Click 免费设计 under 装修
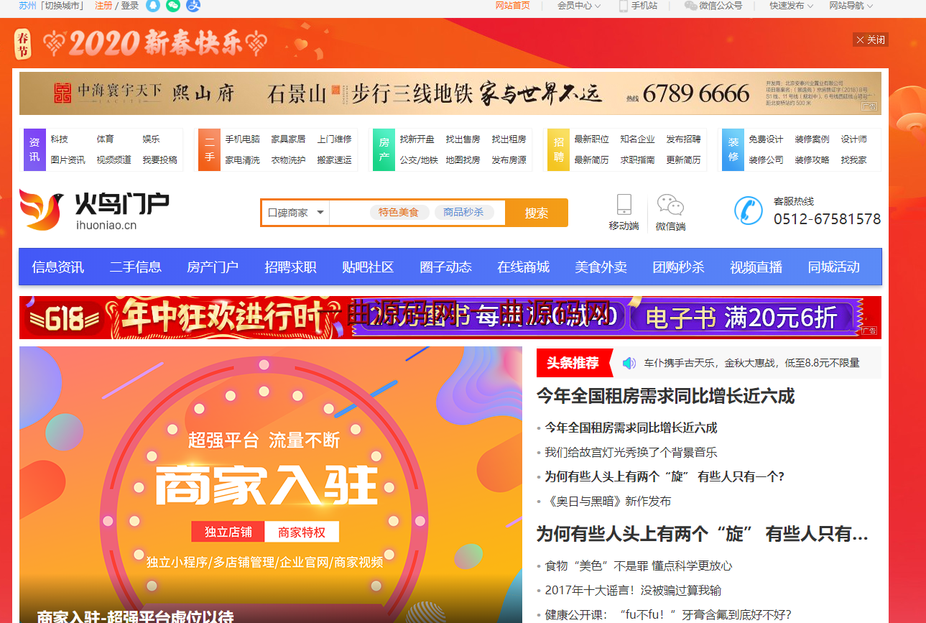Screen dimensions: 926x623 tap(767, 139)
